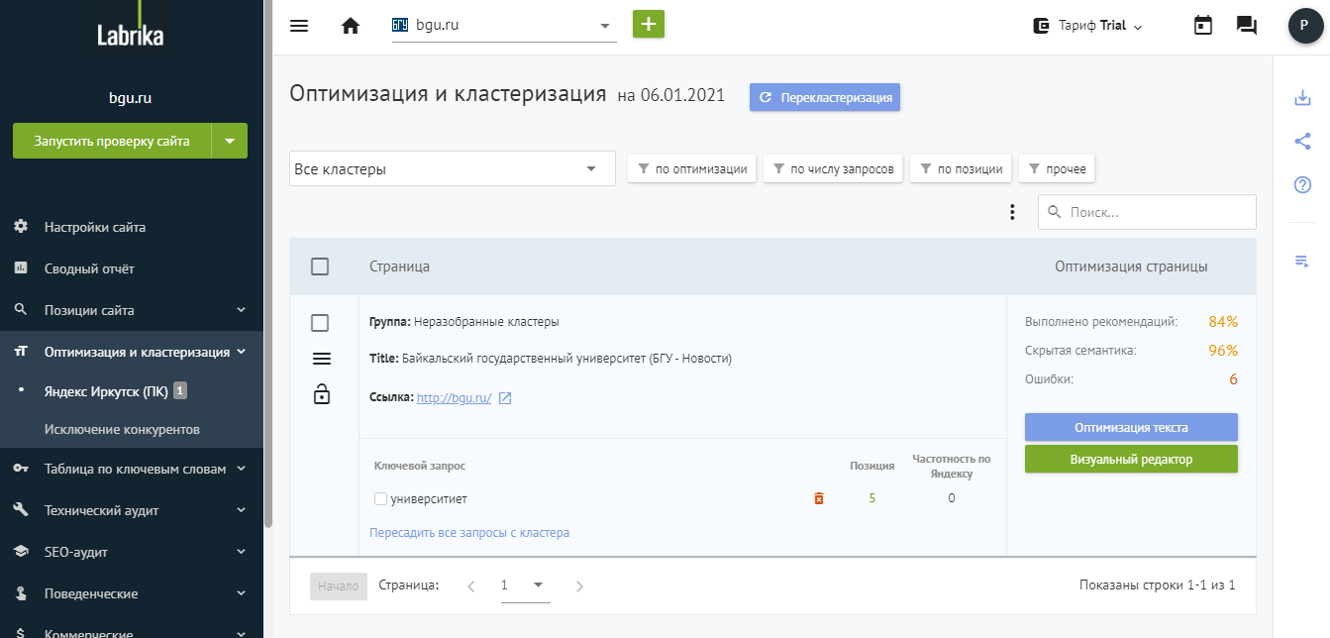Open the calendar icon in header
Screen dimensions: 1330x638
(1203, 26)
